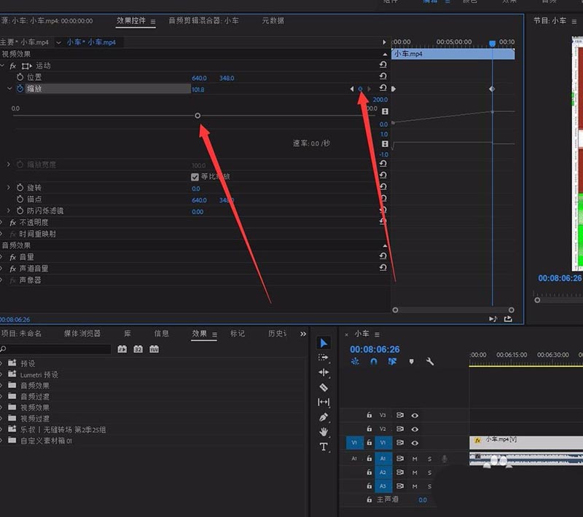Click timeline timecode 00:08:06:26
Screen dimensions: 583x517
[x=375, y=349]
